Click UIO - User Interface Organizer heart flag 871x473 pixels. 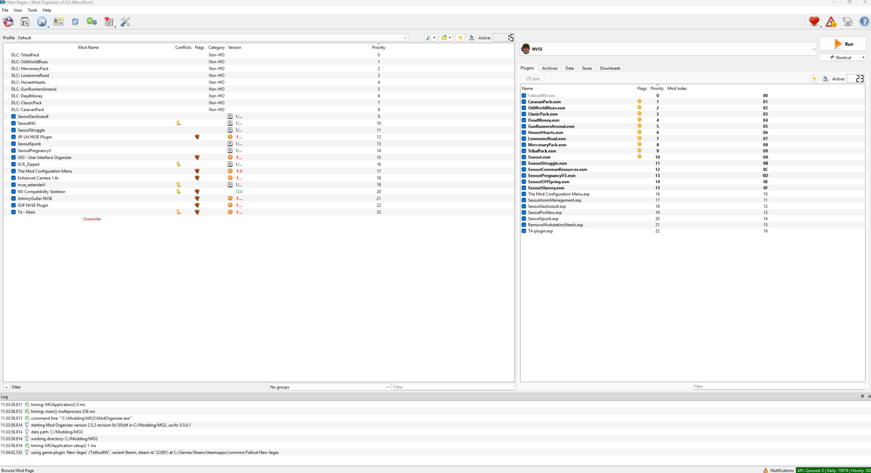(x=197, y=158)
